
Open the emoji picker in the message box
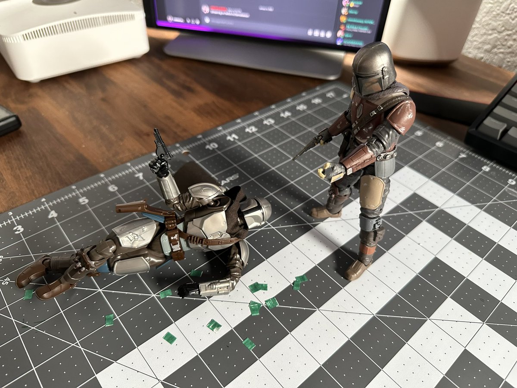[x=329, y=34]
